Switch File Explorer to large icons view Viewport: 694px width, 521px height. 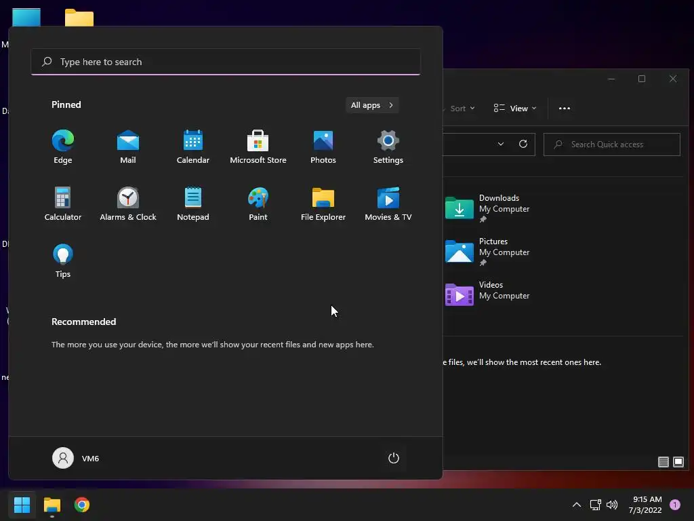[678, 462]
